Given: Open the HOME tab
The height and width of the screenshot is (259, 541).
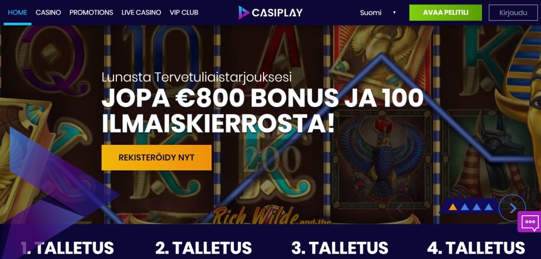Looking at the screenshot, I should tap(18, 12).
